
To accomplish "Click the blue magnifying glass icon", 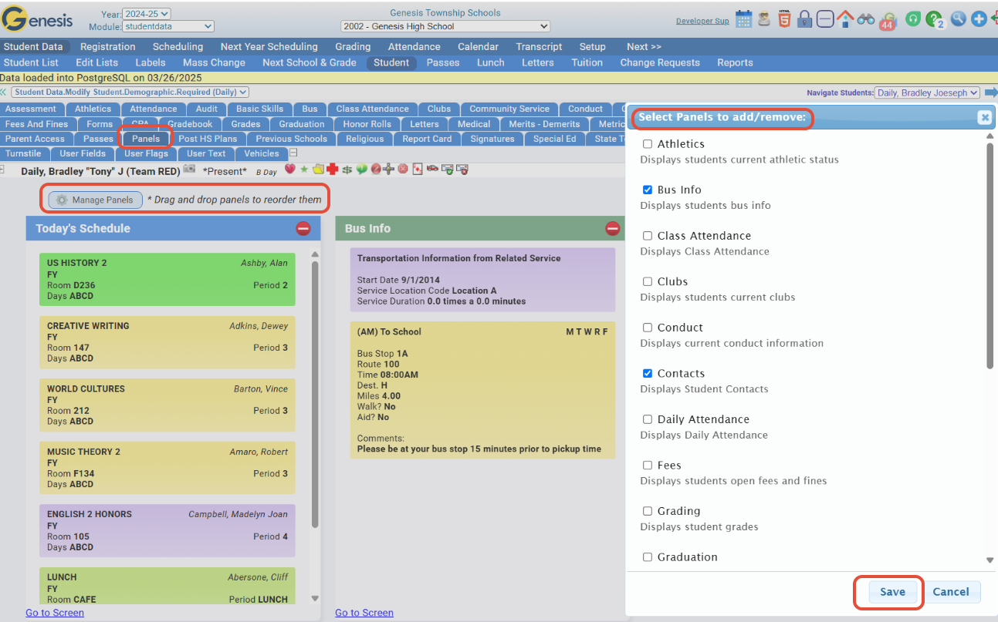I will tap(959, 18).
